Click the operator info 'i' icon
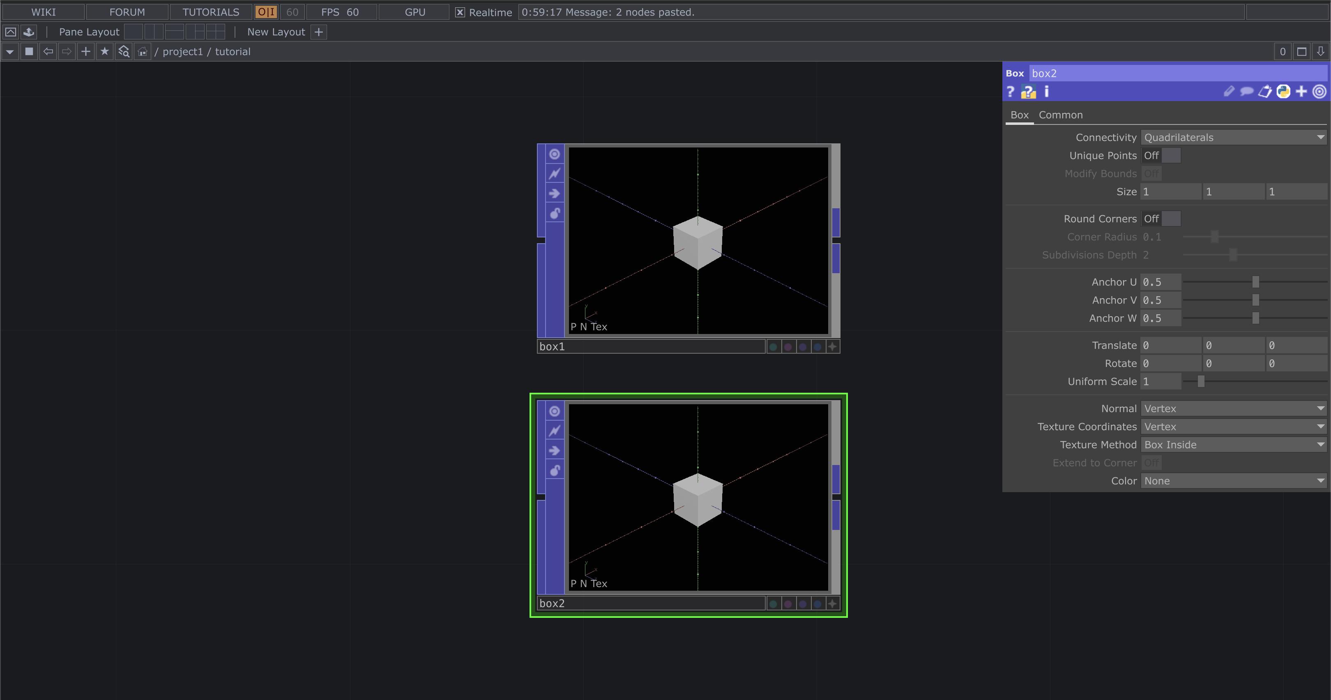1331x700 pixels. 1047,92
